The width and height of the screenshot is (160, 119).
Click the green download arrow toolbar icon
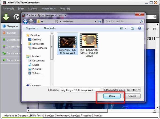[x=6, y=17]
